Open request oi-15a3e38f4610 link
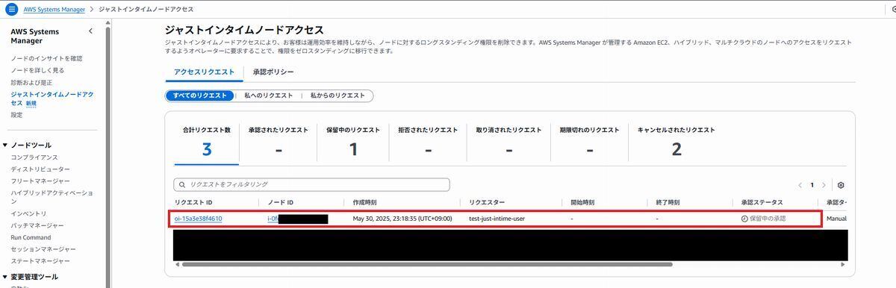Image resolution: width=896 pixels, height=288 pixels. click(x=198, y=219)
